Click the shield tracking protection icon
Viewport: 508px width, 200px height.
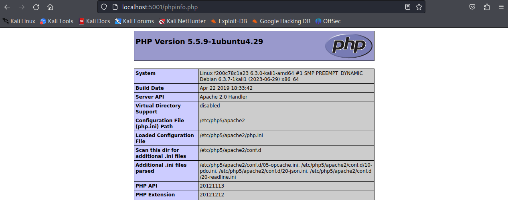104,7
